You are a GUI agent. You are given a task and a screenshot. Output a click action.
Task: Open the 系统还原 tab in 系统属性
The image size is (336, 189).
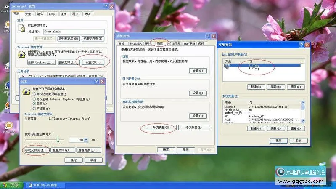point(175,44)
